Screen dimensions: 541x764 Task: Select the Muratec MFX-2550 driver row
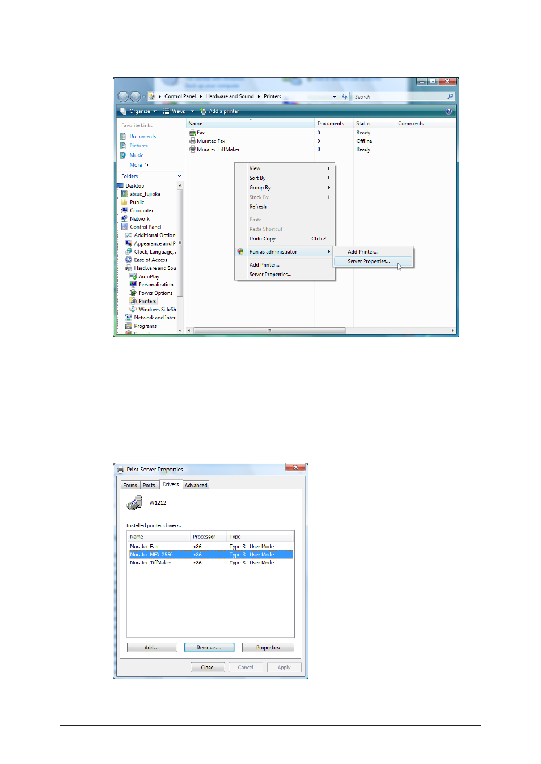[x=211, y=555]
